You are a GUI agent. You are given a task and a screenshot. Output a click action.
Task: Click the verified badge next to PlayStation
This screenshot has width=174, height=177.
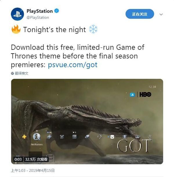[57, 11]
